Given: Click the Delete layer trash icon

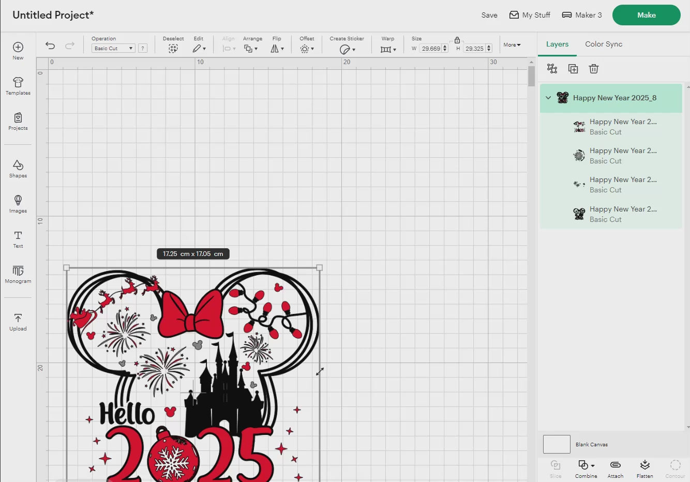Looking at the screenshot, I should click(594, 69).
